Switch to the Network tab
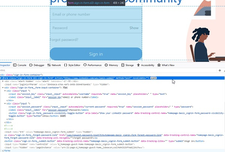 (54, 65)
